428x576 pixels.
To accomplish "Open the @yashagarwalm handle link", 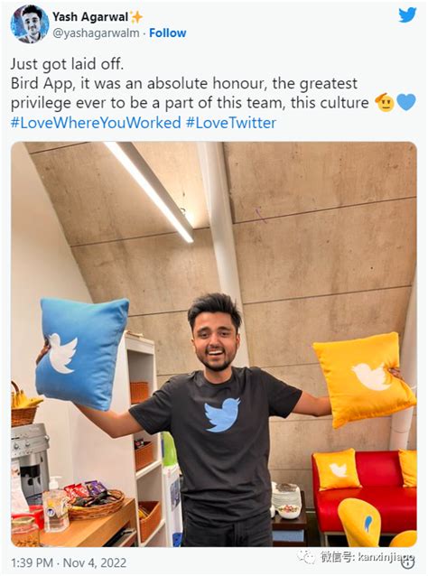I will 96,33.
